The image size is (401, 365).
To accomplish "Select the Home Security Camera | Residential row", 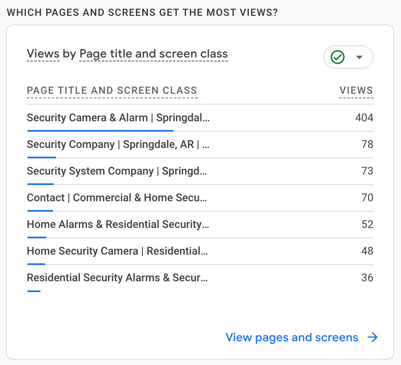I will [117, 251].
